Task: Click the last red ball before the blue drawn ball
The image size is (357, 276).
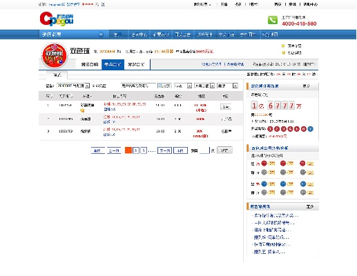Action: [304, 129]
